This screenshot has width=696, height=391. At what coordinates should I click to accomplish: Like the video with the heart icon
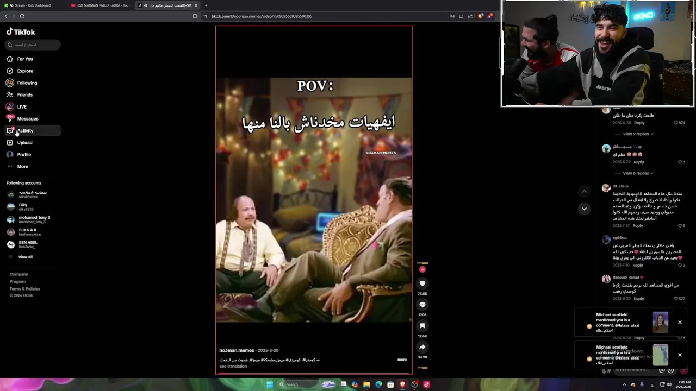coord(422,283)
